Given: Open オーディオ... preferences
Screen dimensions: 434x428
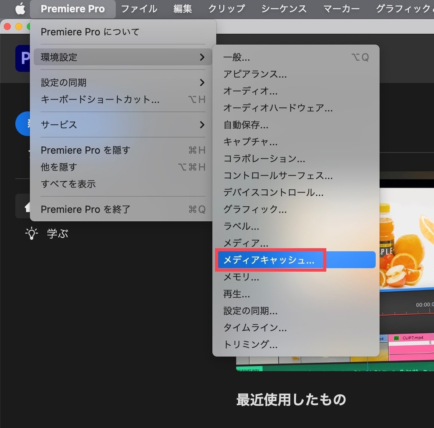Looking at the screenshot, I should (x=296, y=91).
